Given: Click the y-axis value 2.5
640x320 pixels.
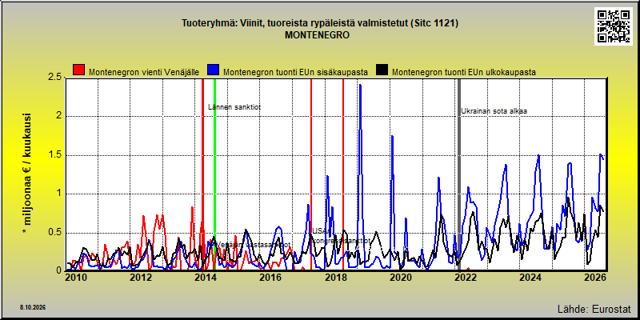Looking at the screenshot, I should [x=55, y=77].
